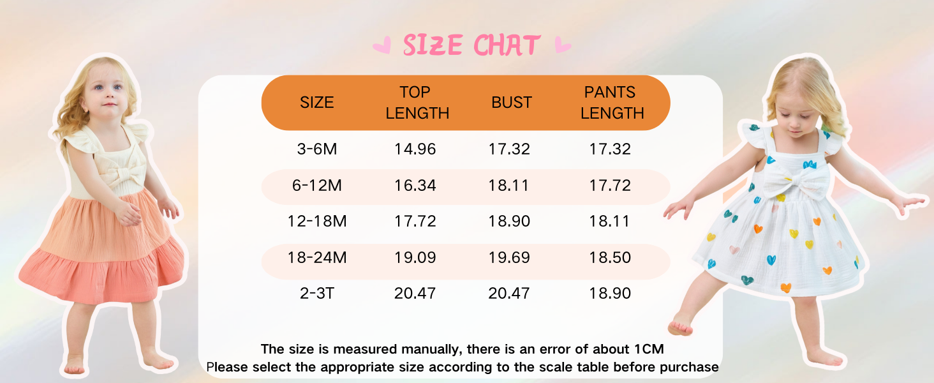Click the 'Please select the appropriate size' note
934x383 pixels.
(463, 367)
